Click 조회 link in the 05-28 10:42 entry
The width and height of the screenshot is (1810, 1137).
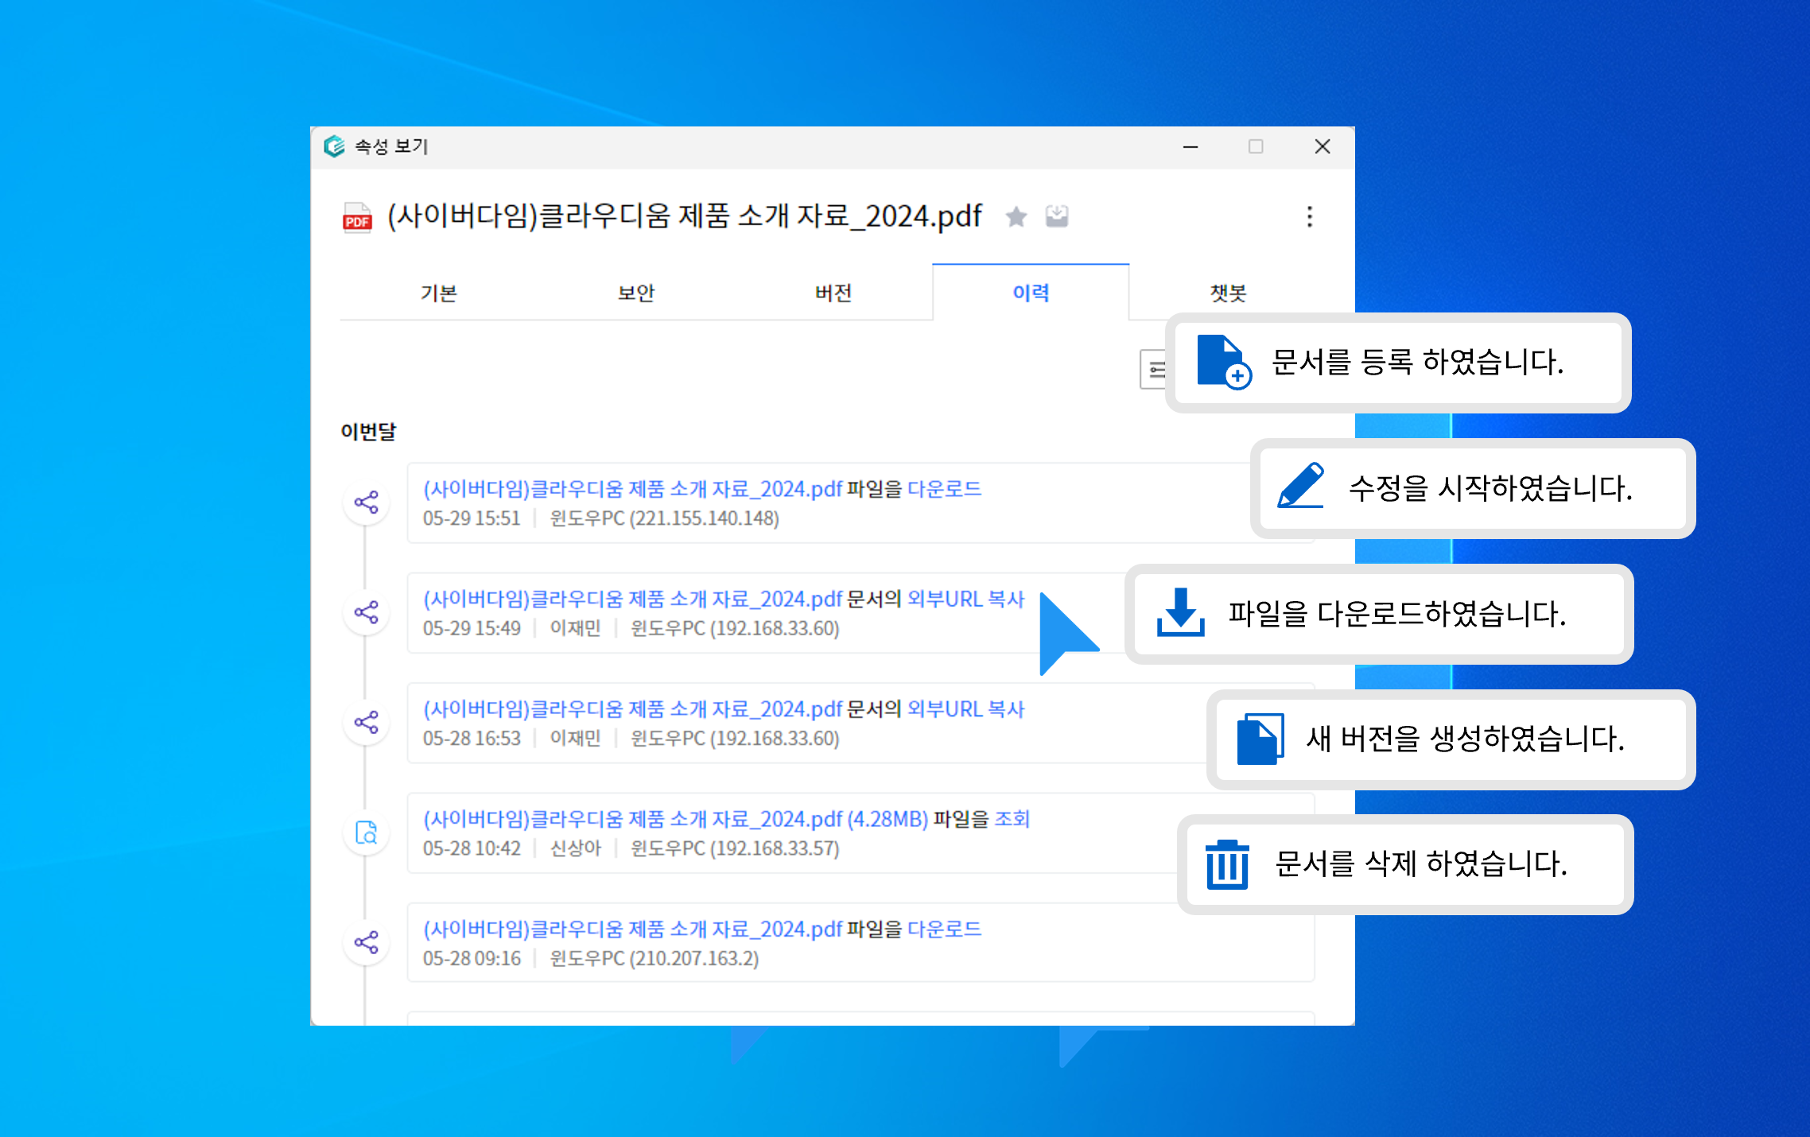[x=1012, y=819]
